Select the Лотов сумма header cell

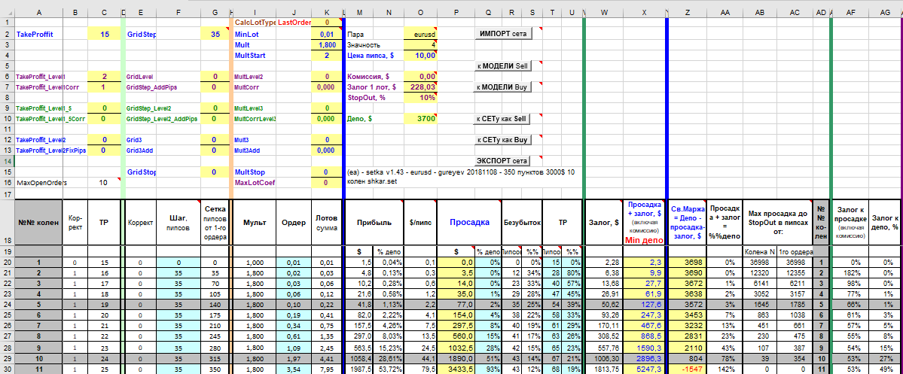point(327,222)
